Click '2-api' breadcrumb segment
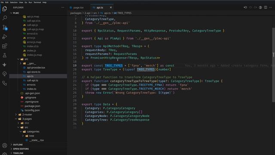This screenshot has height=155, width=275. click(x=87, y=13)
